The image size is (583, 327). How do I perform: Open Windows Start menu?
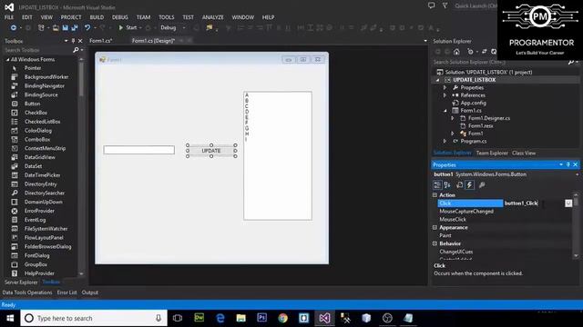click(x=10, y=318)
